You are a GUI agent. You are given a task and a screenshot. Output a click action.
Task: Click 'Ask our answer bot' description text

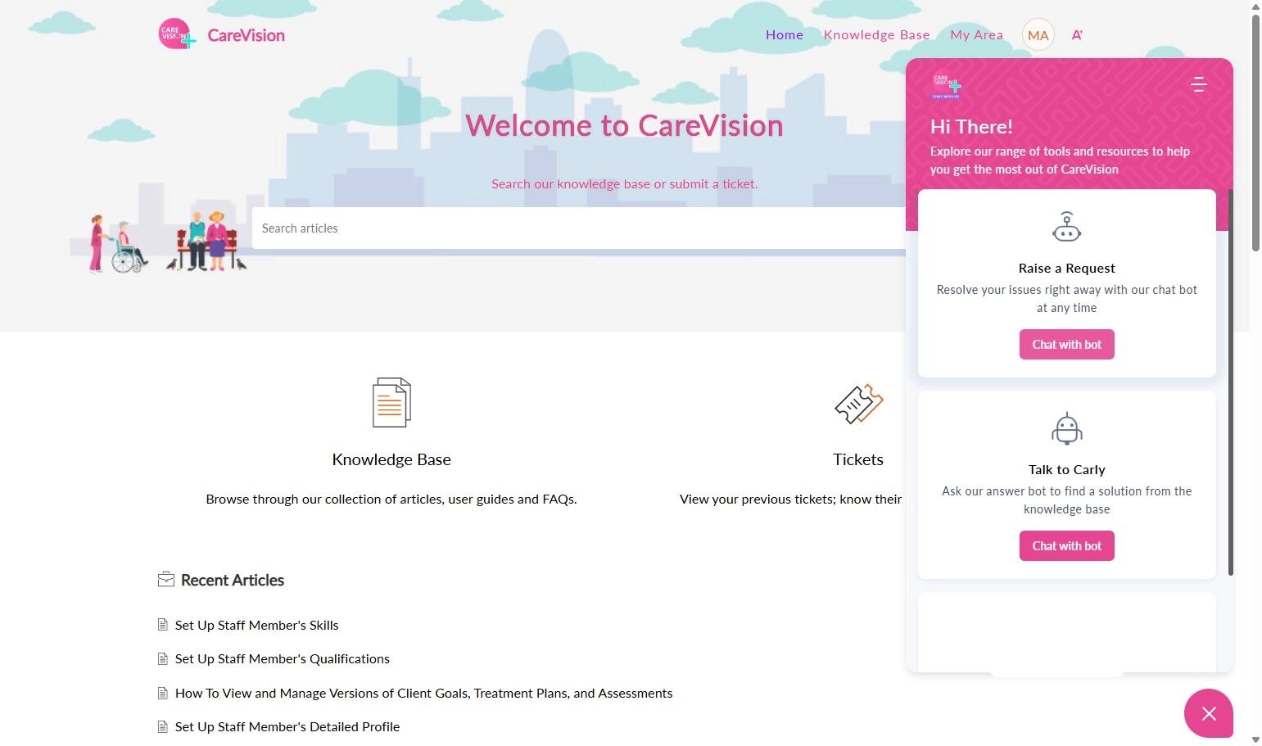coord(1066,500)
